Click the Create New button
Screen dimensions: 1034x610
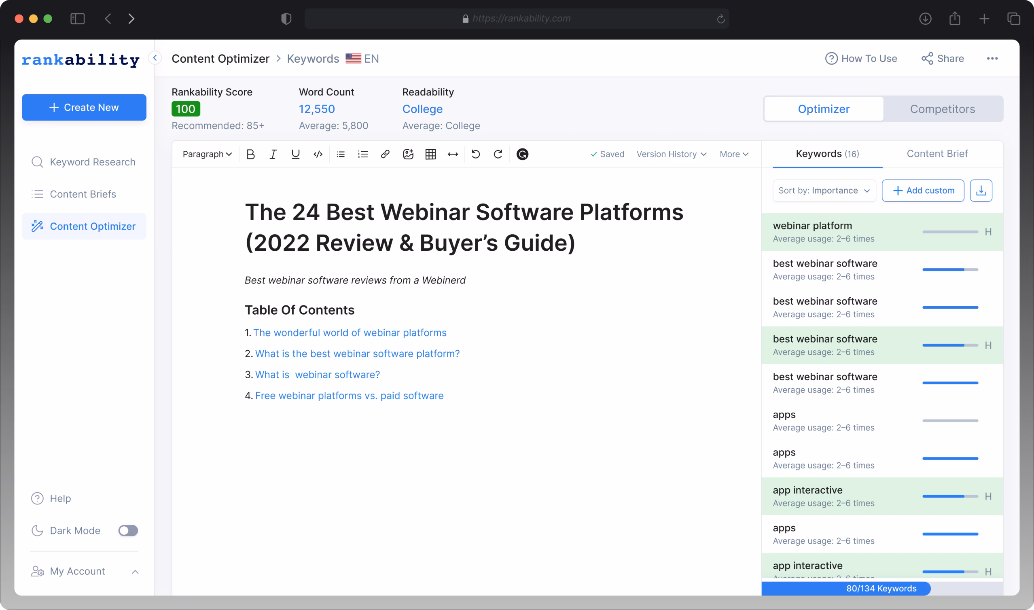tap(84, 107)
